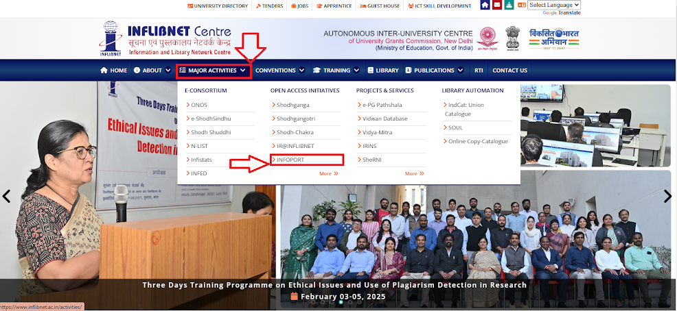
Task: Open IndCat: Union Catalogue link
Action: click(x=464, y=110)
